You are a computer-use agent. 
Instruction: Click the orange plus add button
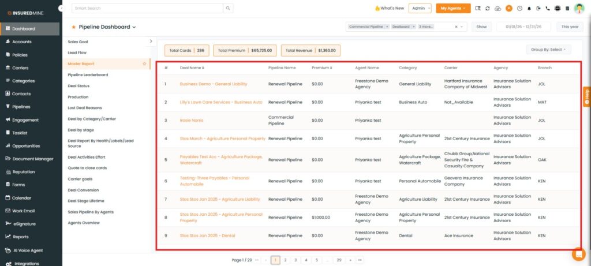[509, 8]
